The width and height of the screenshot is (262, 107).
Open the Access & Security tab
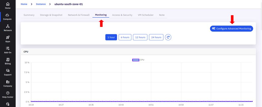point(122,15)
